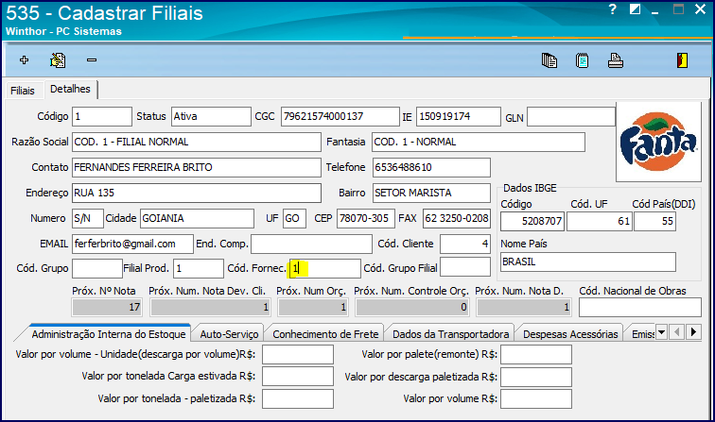
Task: Click the right tab scroll arrow
Action: click(693, 332)
